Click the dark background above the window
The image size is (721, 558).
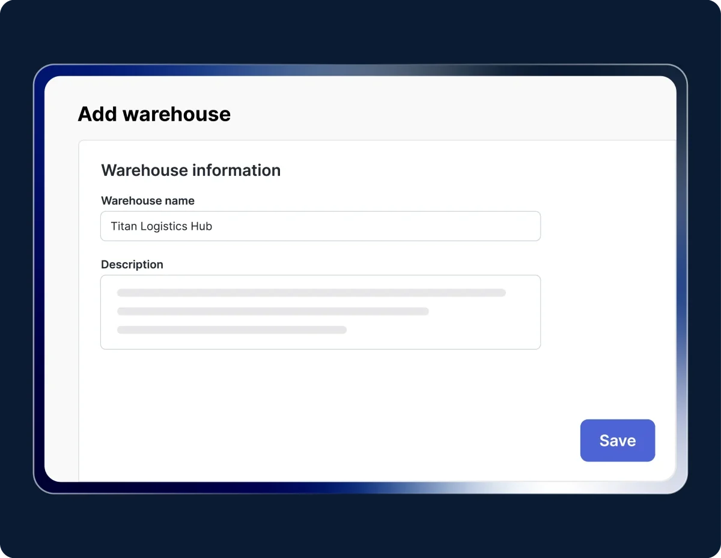(360, 30)
